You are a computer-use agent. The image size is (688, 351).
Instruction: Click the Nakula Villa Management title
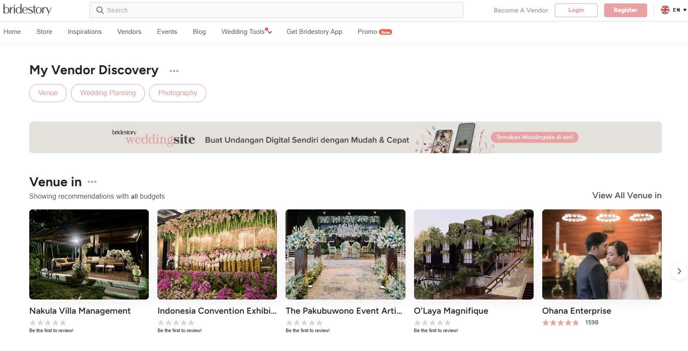pyautogui.click(x=80, y=311)
